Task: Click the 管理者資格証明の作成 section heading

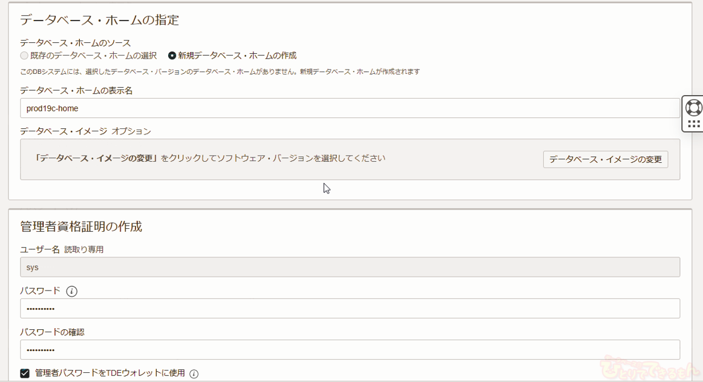Action: point(81,227)
